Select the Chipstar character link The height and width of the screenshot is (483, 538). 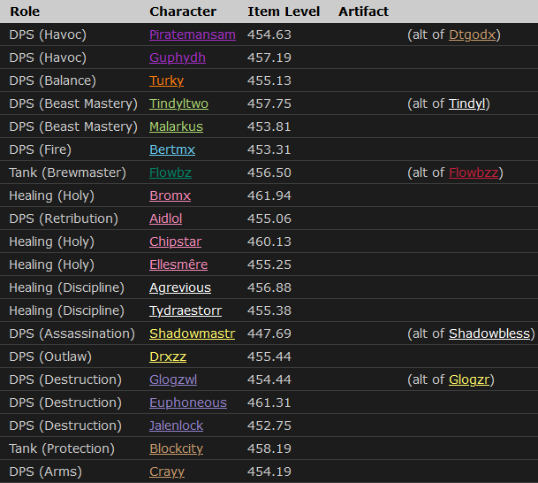pyautogui.click(x=175, y=241)
